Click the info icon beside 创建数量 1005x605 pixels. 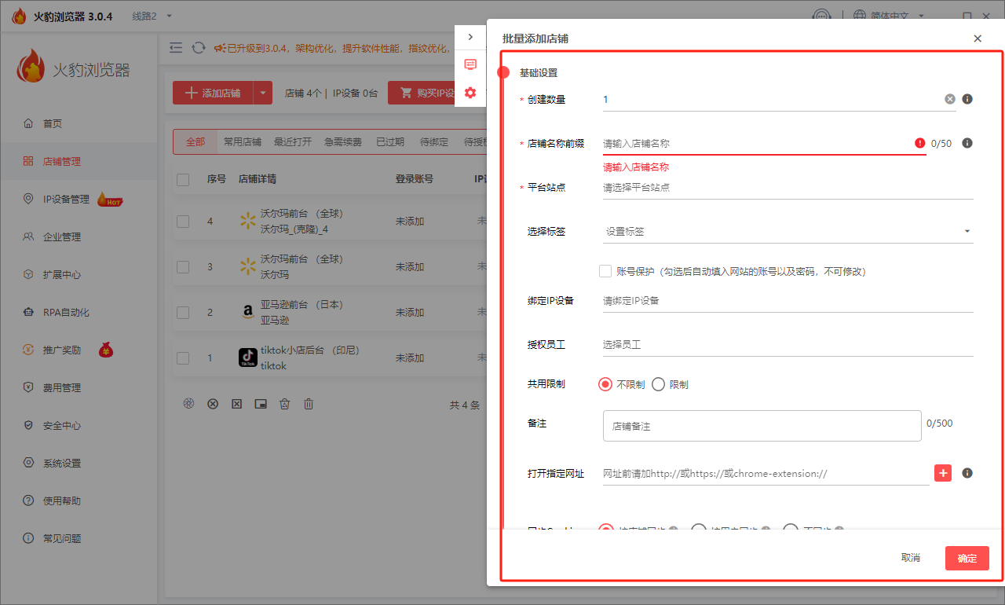coord(967,99)
